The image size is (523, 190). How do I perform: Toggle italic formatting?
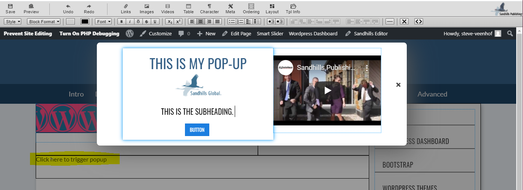click(130, 22)
